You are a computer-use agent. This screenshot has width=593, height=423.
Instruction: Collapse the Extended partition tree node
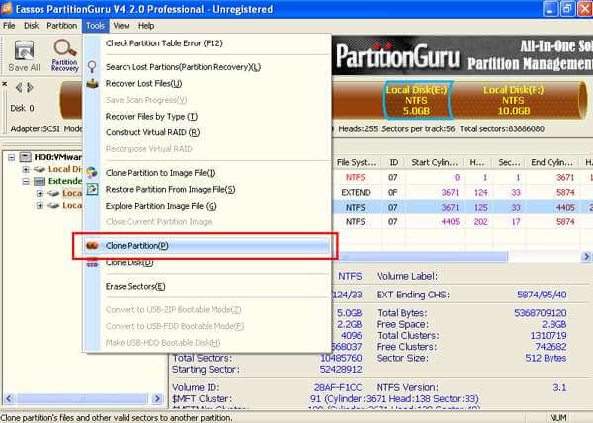pos(26,181)
